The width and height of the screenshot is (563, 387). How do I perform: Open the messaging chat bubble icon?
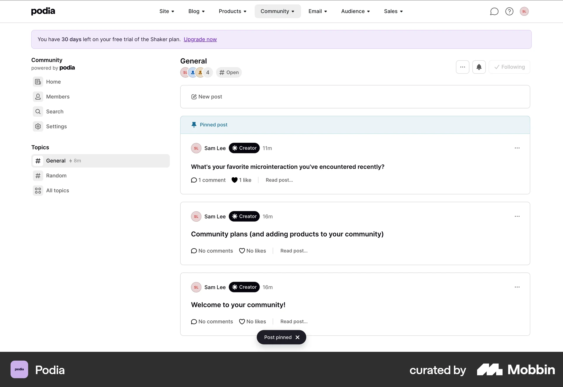coord(494,11)
